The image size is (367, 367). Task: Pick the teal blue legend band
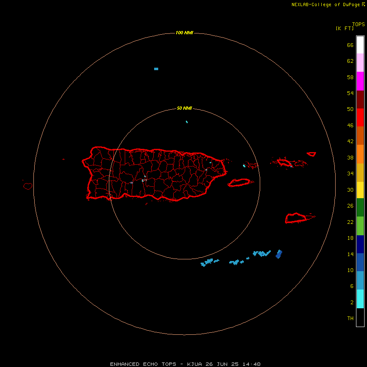tap(360, 281)
